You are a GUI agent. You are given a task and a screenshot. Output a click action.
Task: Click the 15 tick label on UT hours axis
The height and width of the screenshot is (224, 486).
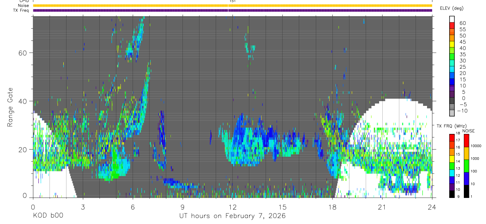(x=283, y=207)
